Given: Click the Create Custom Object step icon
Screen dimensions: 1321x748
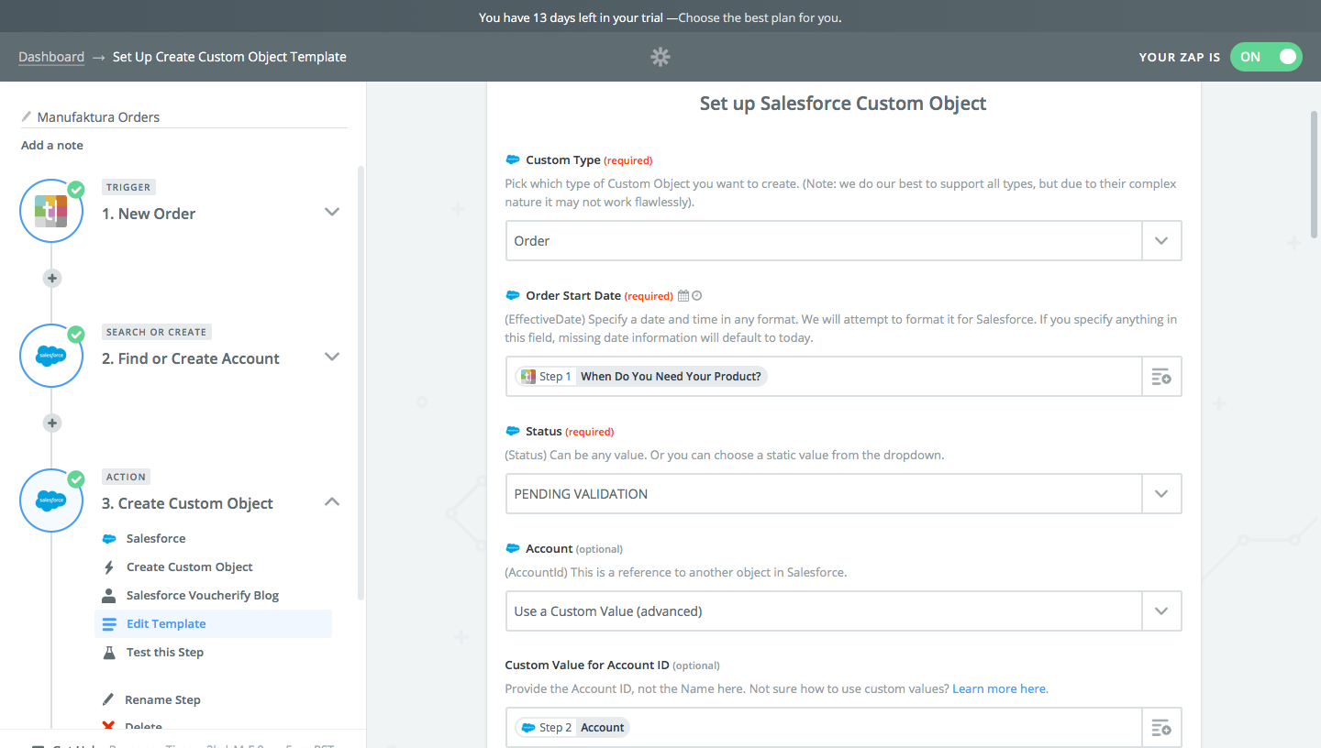Looking at the screenshot, I should click(x=51, y=501).
